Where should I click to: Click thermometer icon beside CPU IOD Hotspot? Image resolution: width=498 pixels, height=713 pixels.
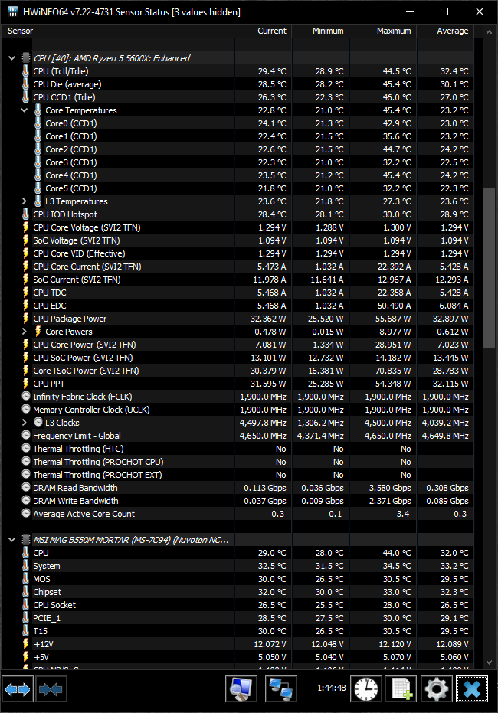(x=26, y=214)
